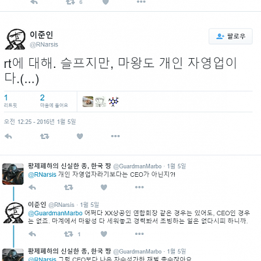Open @GuardmanMarbo mention in 이준인's reply
Screen dimensions: 261x261
(55, 213)
